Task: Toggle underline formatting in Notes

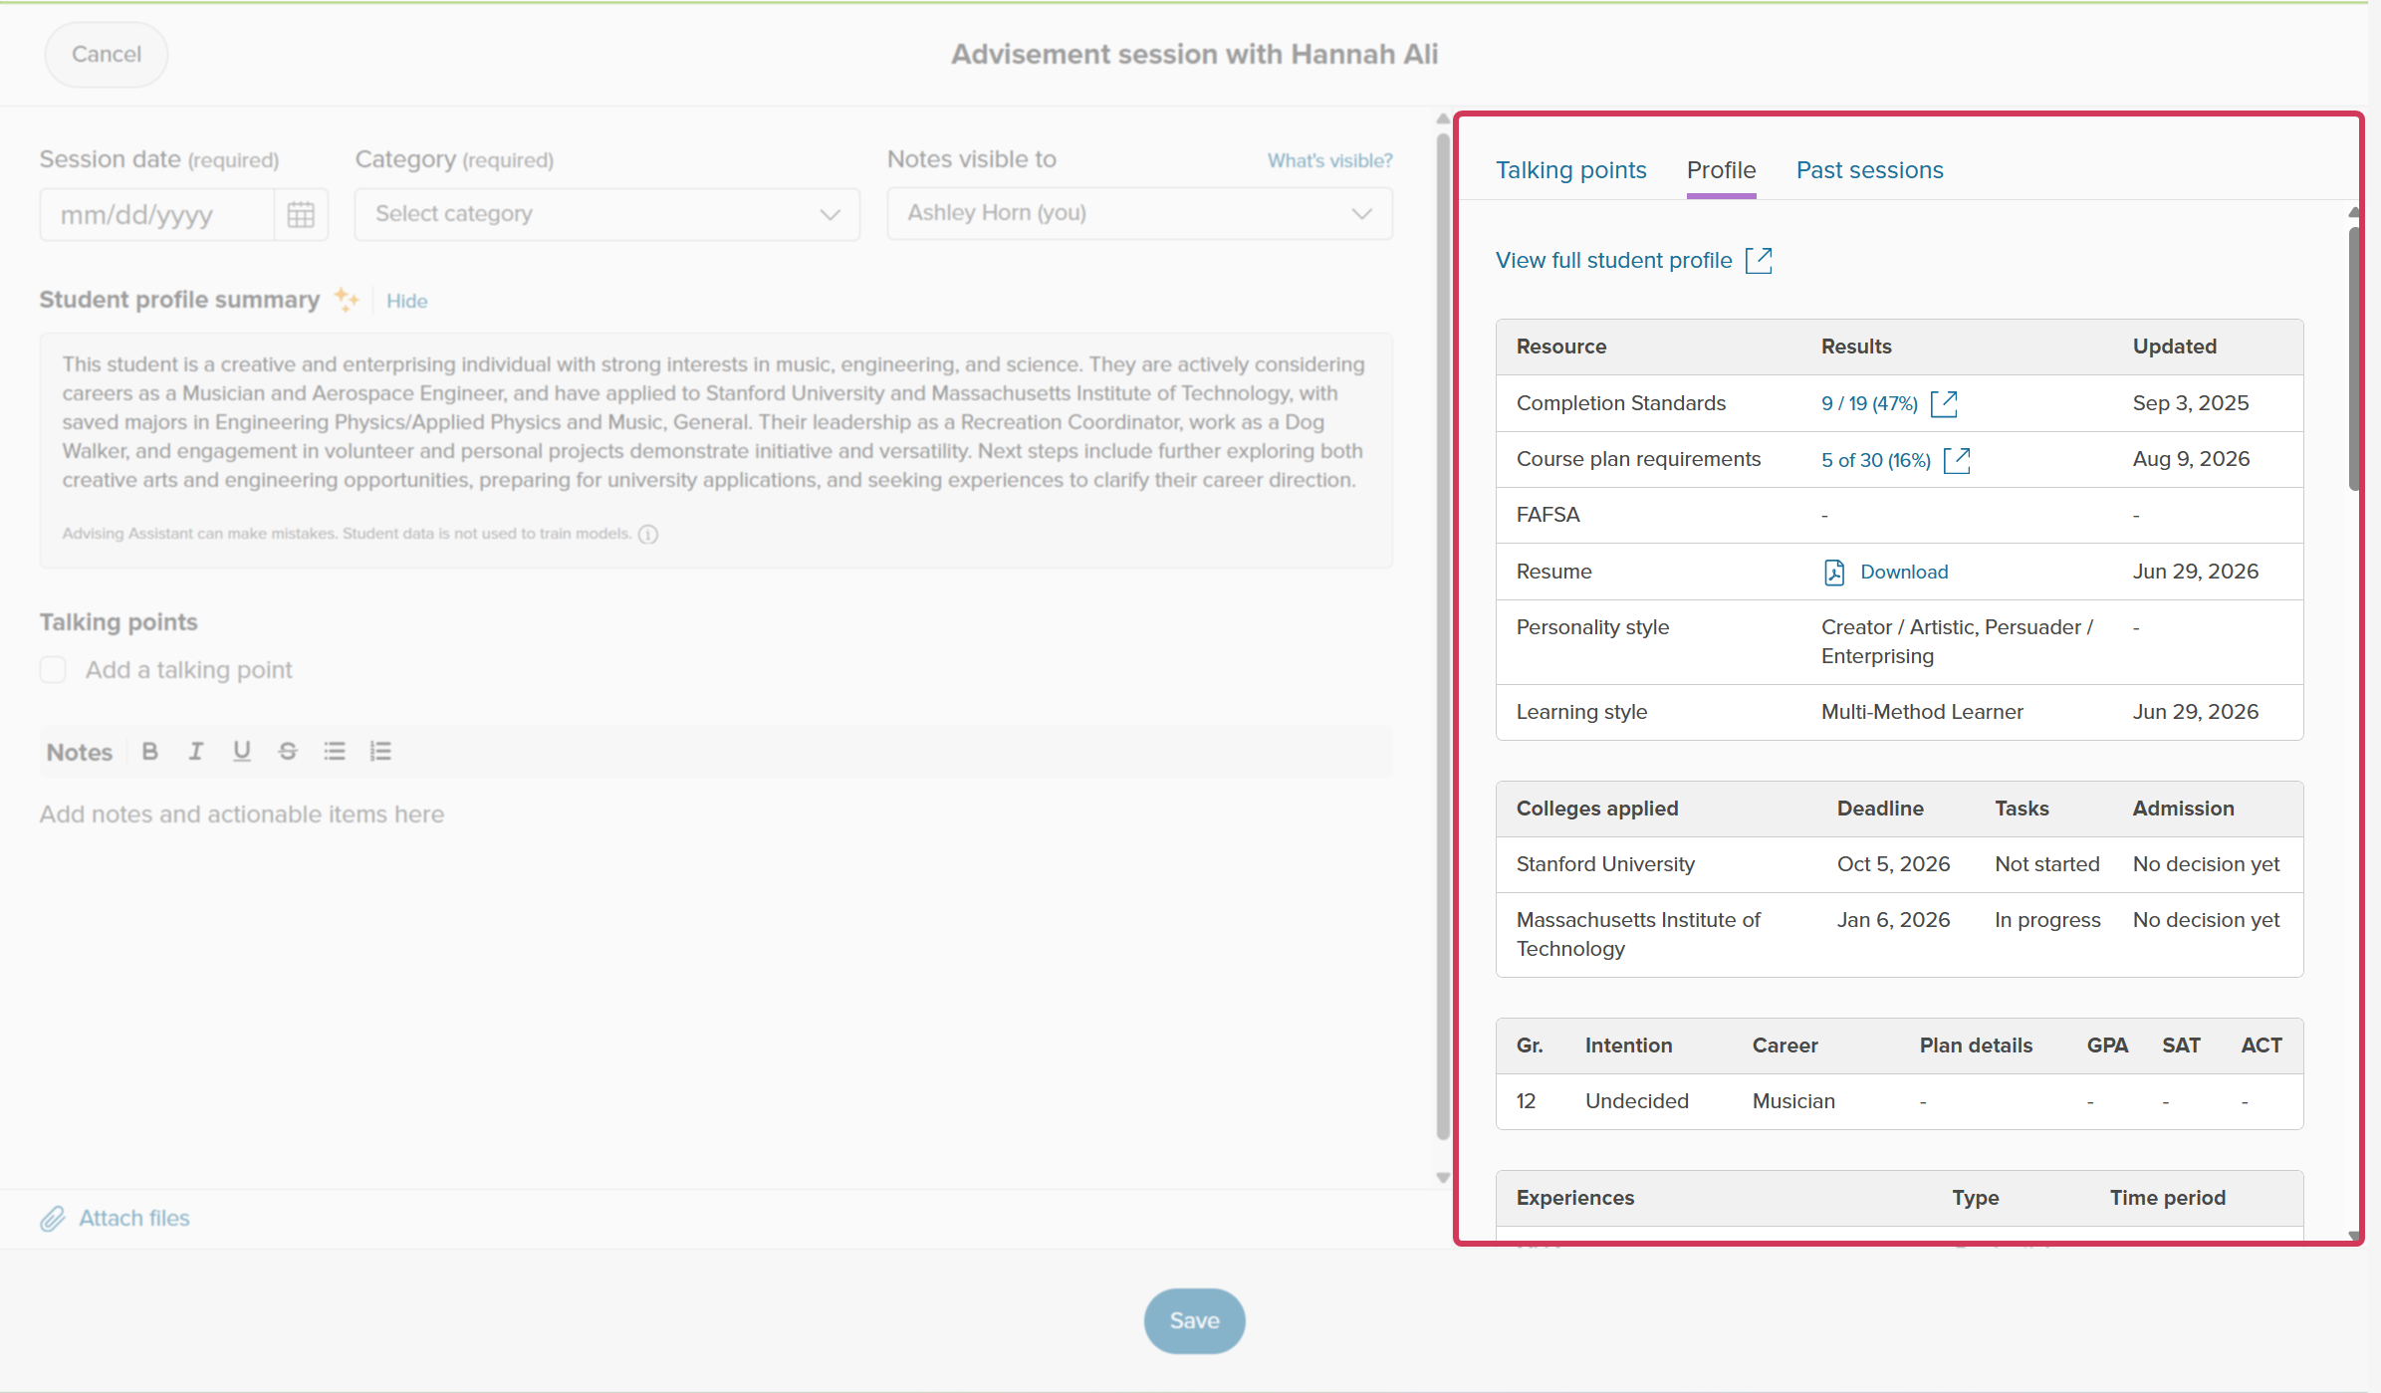Action: (242, 752)
